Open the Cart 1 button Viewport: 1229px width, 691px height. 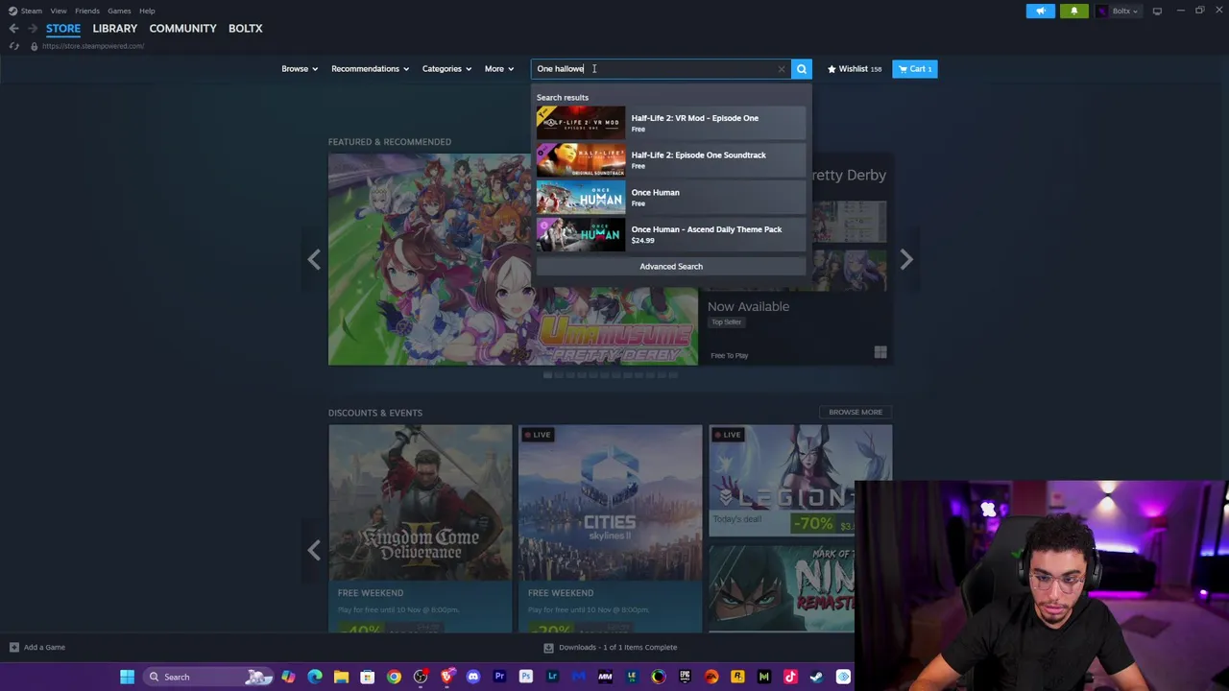(x=914, y=69)
